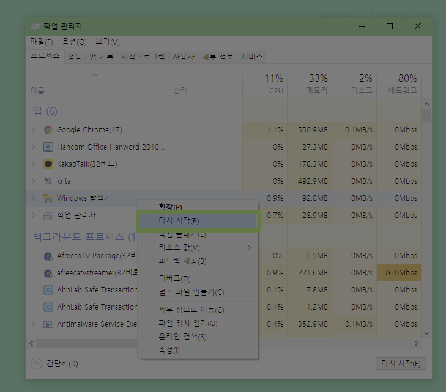Click the 다시 시작(E) button
The height and width of the screenshot is (392, 446).
coord(401,363)
